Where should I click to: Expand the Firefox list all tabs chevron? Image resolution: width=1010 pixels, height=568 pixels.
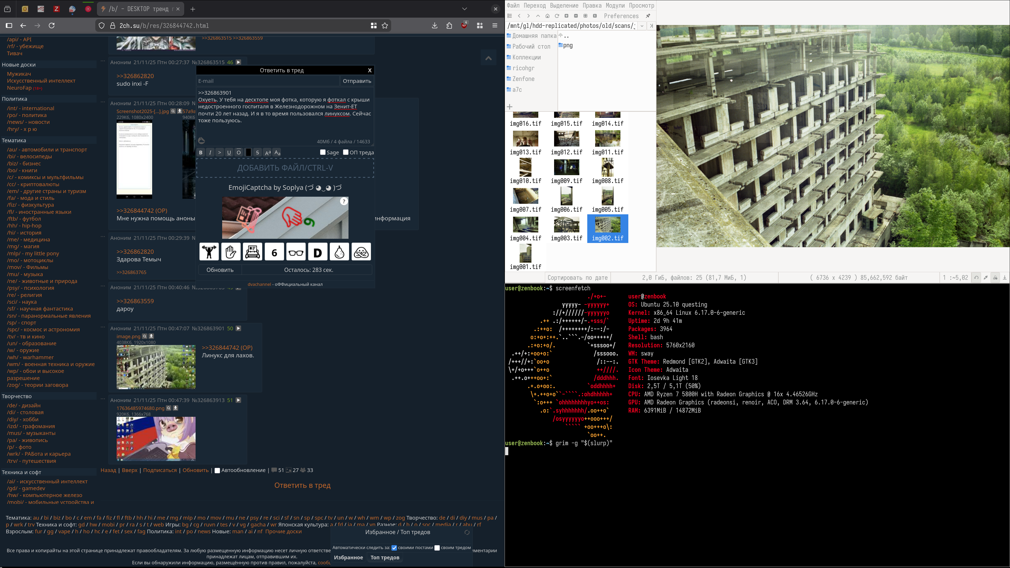[x=465, y=9]
